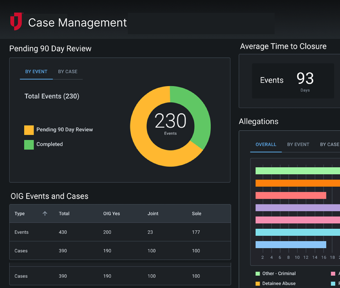Viewport: 340px width, 288px height.
Task: Sort by the Total column header
Action: coord(64,213)
